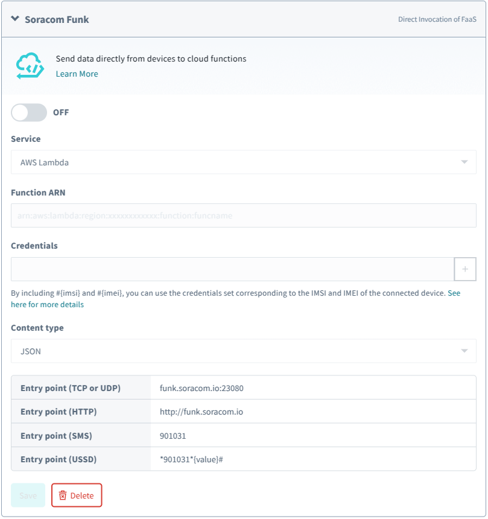
Task: Expand the Content type JSON dropdown
Action: (243, 351)
